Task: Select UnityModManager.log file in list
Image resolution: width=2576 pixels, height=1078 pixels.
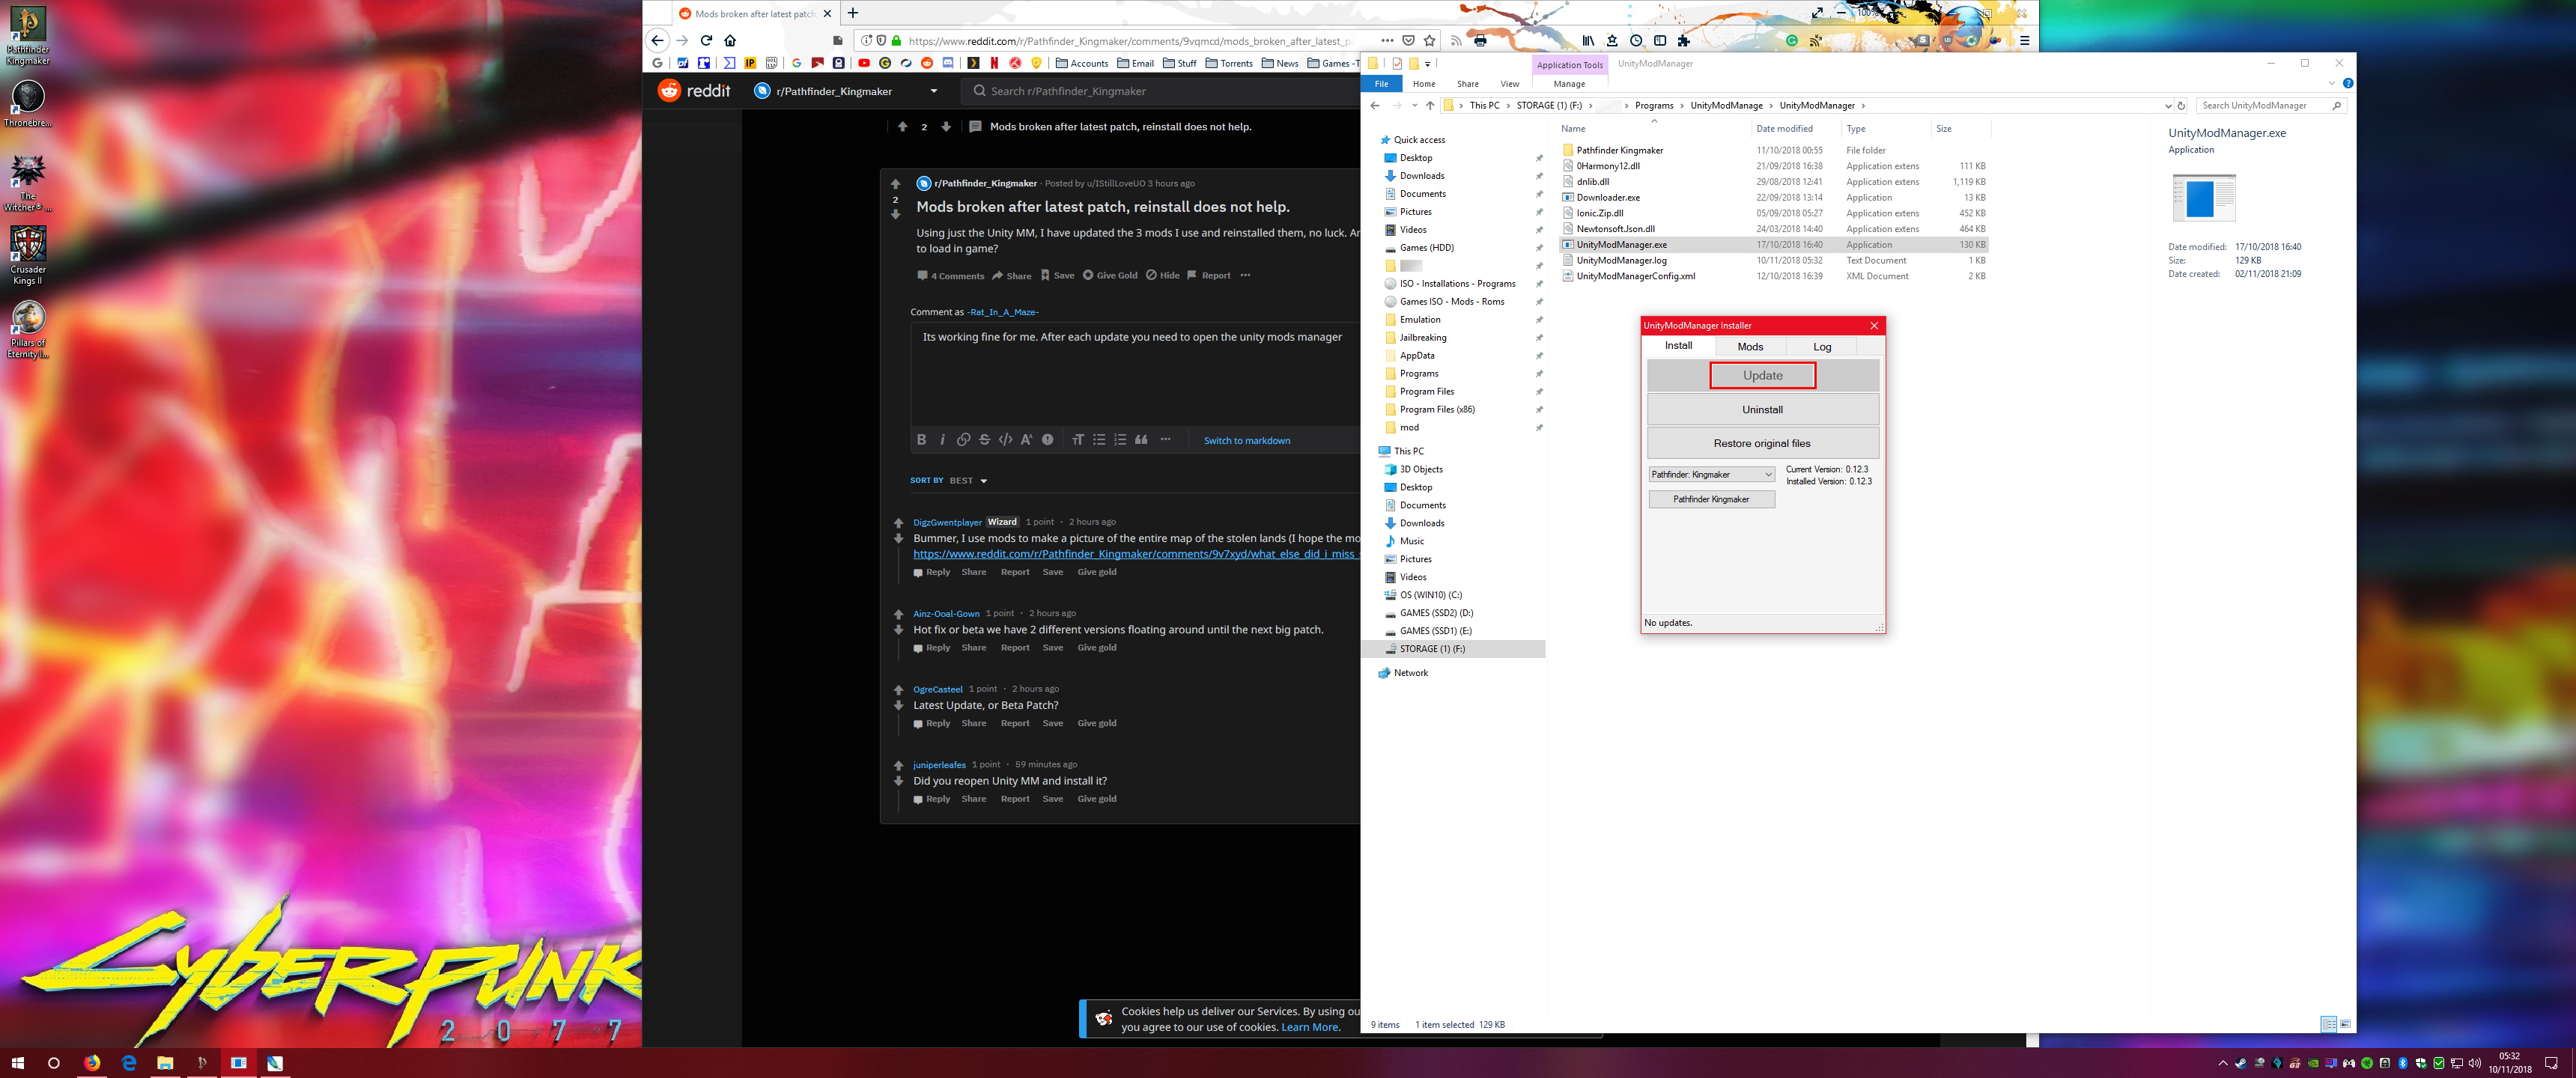Action: tap(1621, 261)
